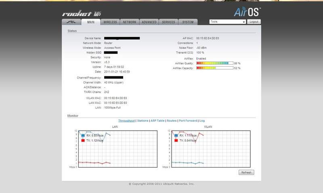Screen dimensions: 323x193
Task: Click the red TX legend swatch in WLAN graph
Action: (x=176, y=140)
